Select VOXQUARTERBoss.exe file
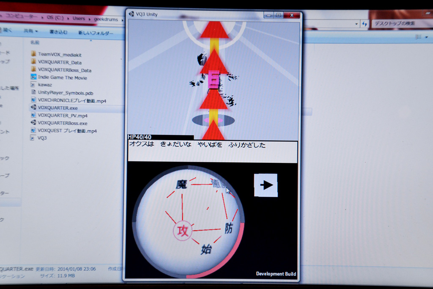Image resolution: width=433 pixels, height=289 pixels. 59,123
